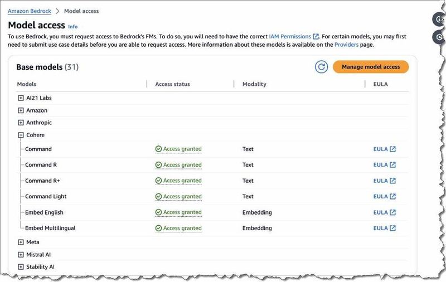The image size is (446, 282).
Task: Click the info panel icon at top right
Action: 439,20
